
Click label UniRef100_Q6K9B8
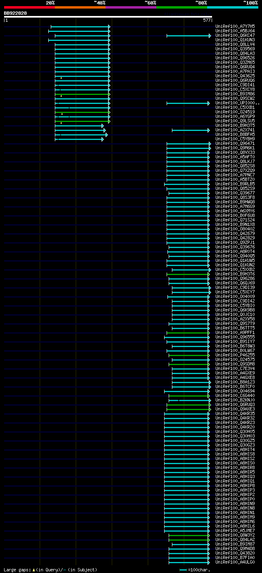235,310
